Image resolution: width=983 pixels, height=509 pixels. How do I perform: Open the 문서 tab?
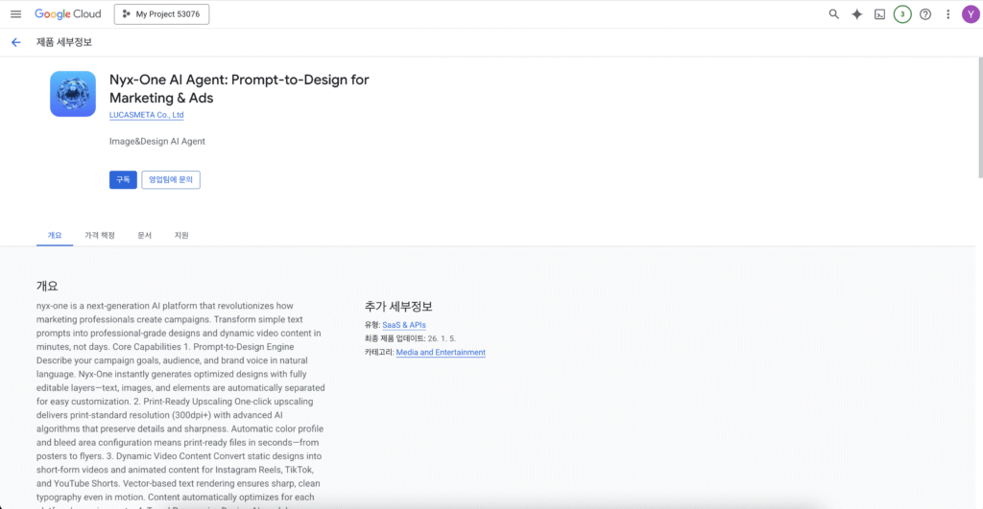(145, 235)
